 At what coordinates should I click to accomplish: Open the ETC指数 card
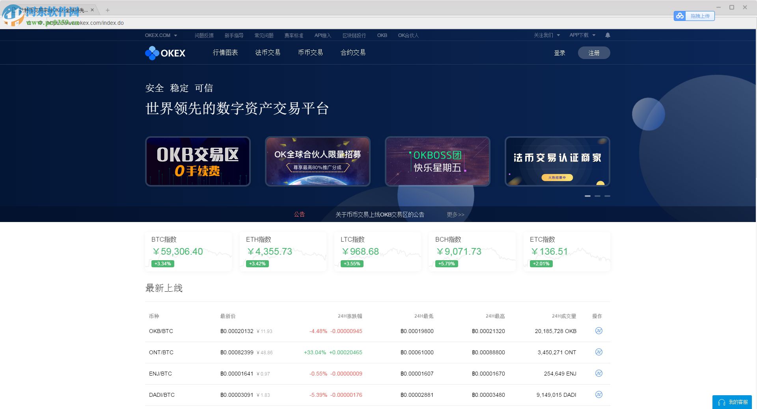point(567,252)
